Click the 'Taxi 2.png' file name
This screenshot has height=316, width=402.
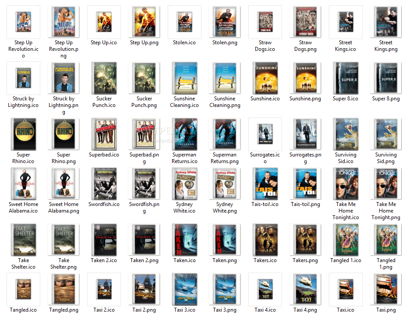click(x=144, y=310)
